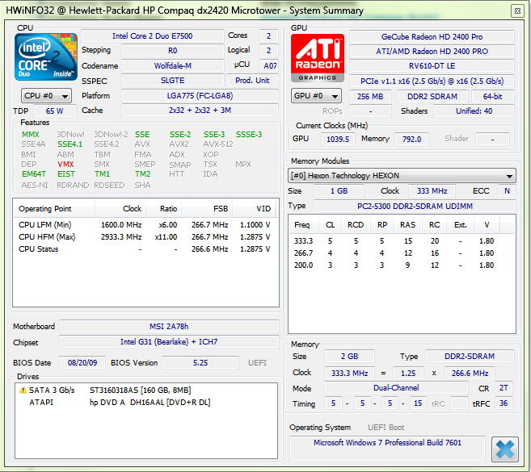
Task: Click the EM64T feature flag
Action: point(33,174)
